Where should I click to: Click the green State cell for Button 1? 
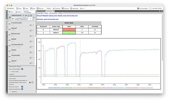[x=69, y=33]
